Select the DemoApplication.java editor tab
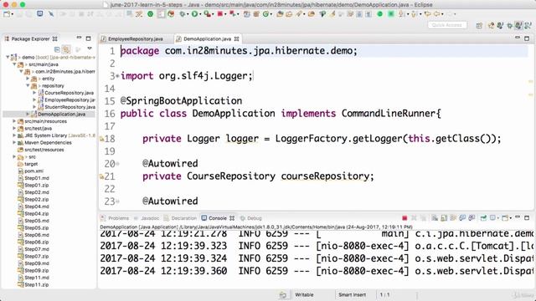Screen dimensions: 536x301 tap(207, 39)
